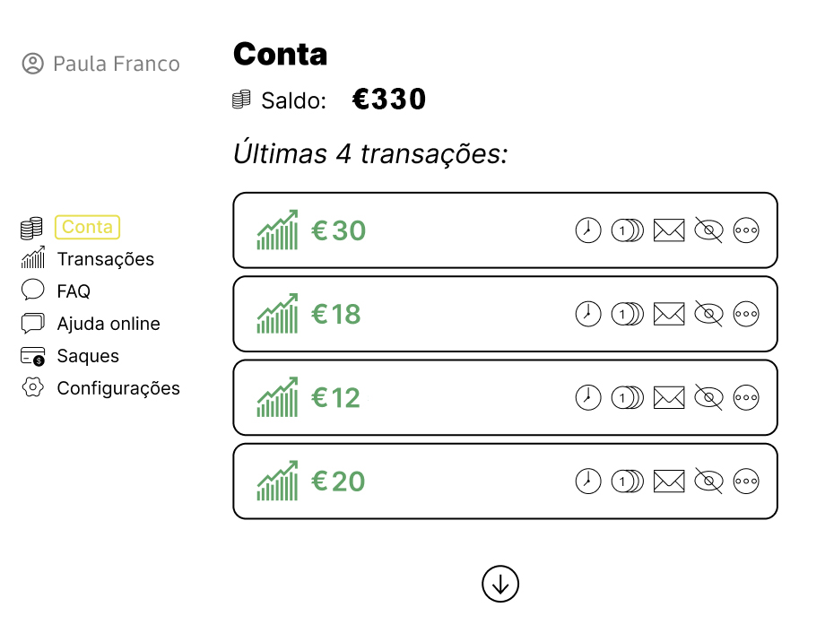The width and height of the screenshot is (825, 642).
Task: Toggle the hide-eye icon on the €30 transaction
Action: 708,230
